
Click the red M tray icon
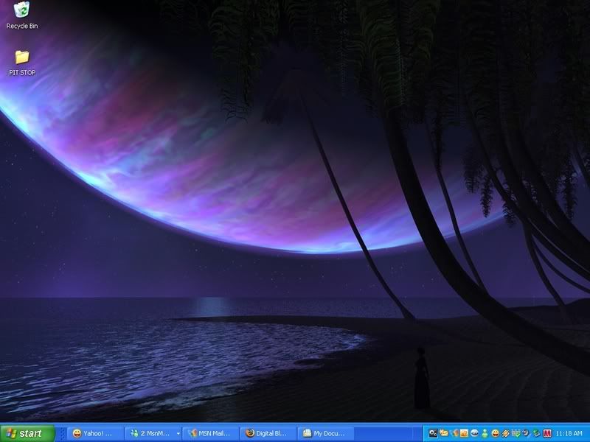pos(546,433)
